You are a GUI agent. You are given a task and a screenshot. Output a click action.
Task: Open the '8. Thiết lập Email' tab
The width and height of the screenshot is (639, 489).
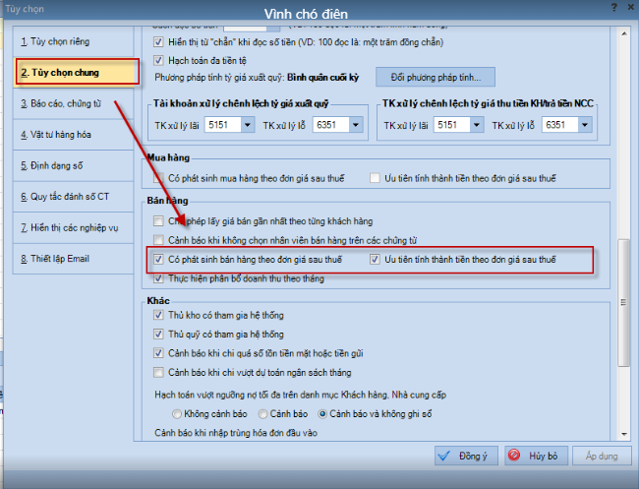(x=74, y=259)
